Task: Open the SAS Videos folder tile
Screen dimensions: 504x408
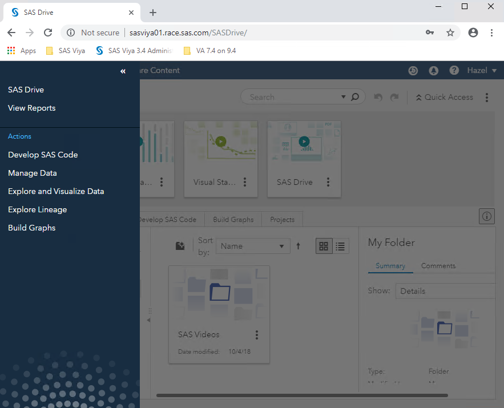Action: click(x=219, y=314)
